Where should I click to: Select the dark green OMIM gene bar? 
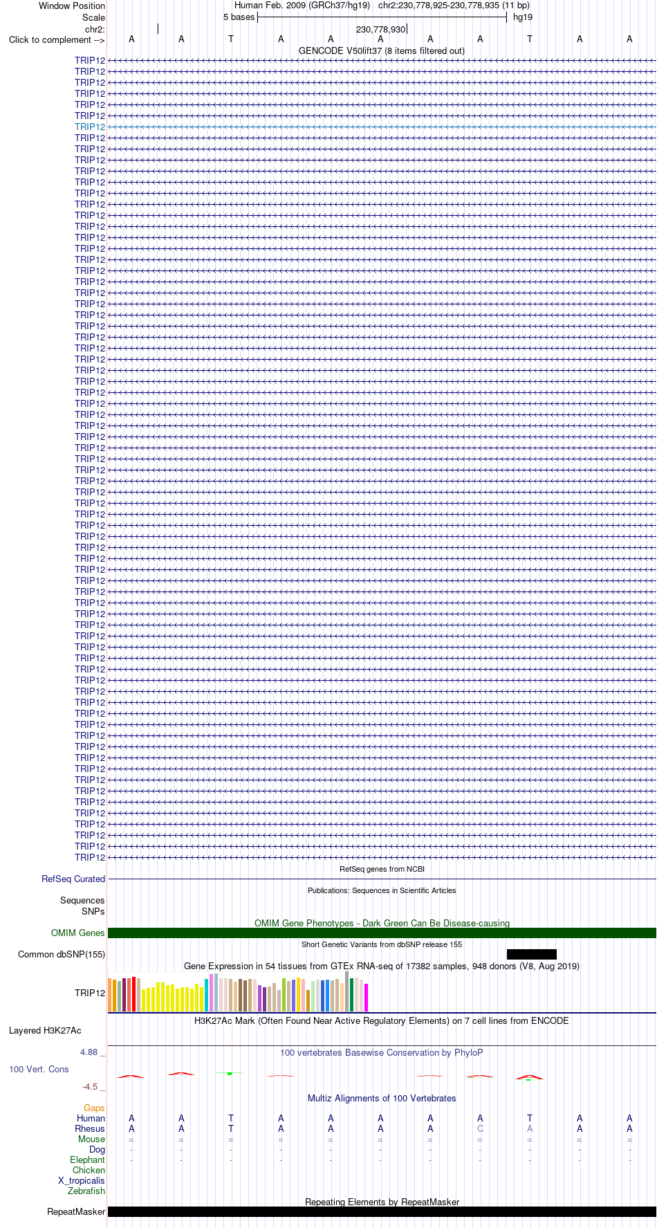pyautogui.click(x=382, y=933)
